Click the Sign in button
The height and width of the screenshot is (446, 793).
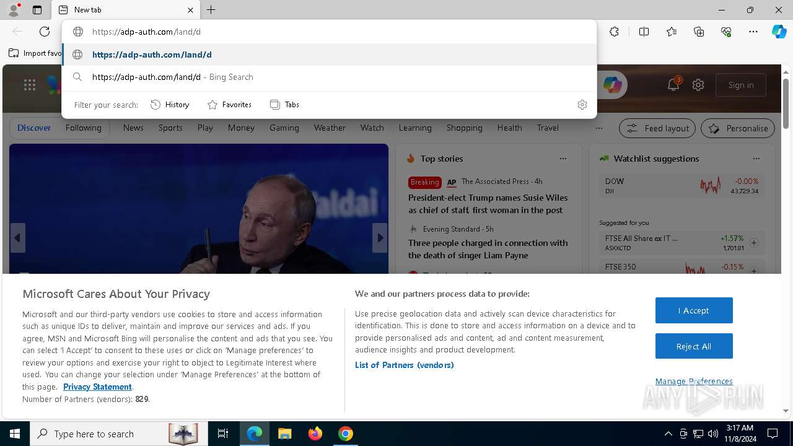[x=741, y=85]
